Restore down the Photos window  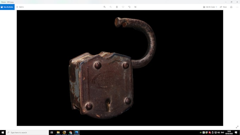click(x=232, y=2)
